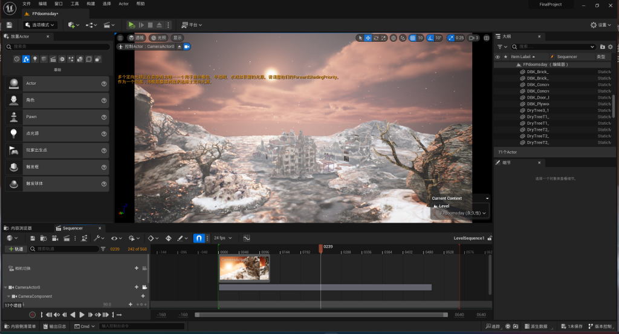Open the 设置 settings dropdown

coord(601,25)
